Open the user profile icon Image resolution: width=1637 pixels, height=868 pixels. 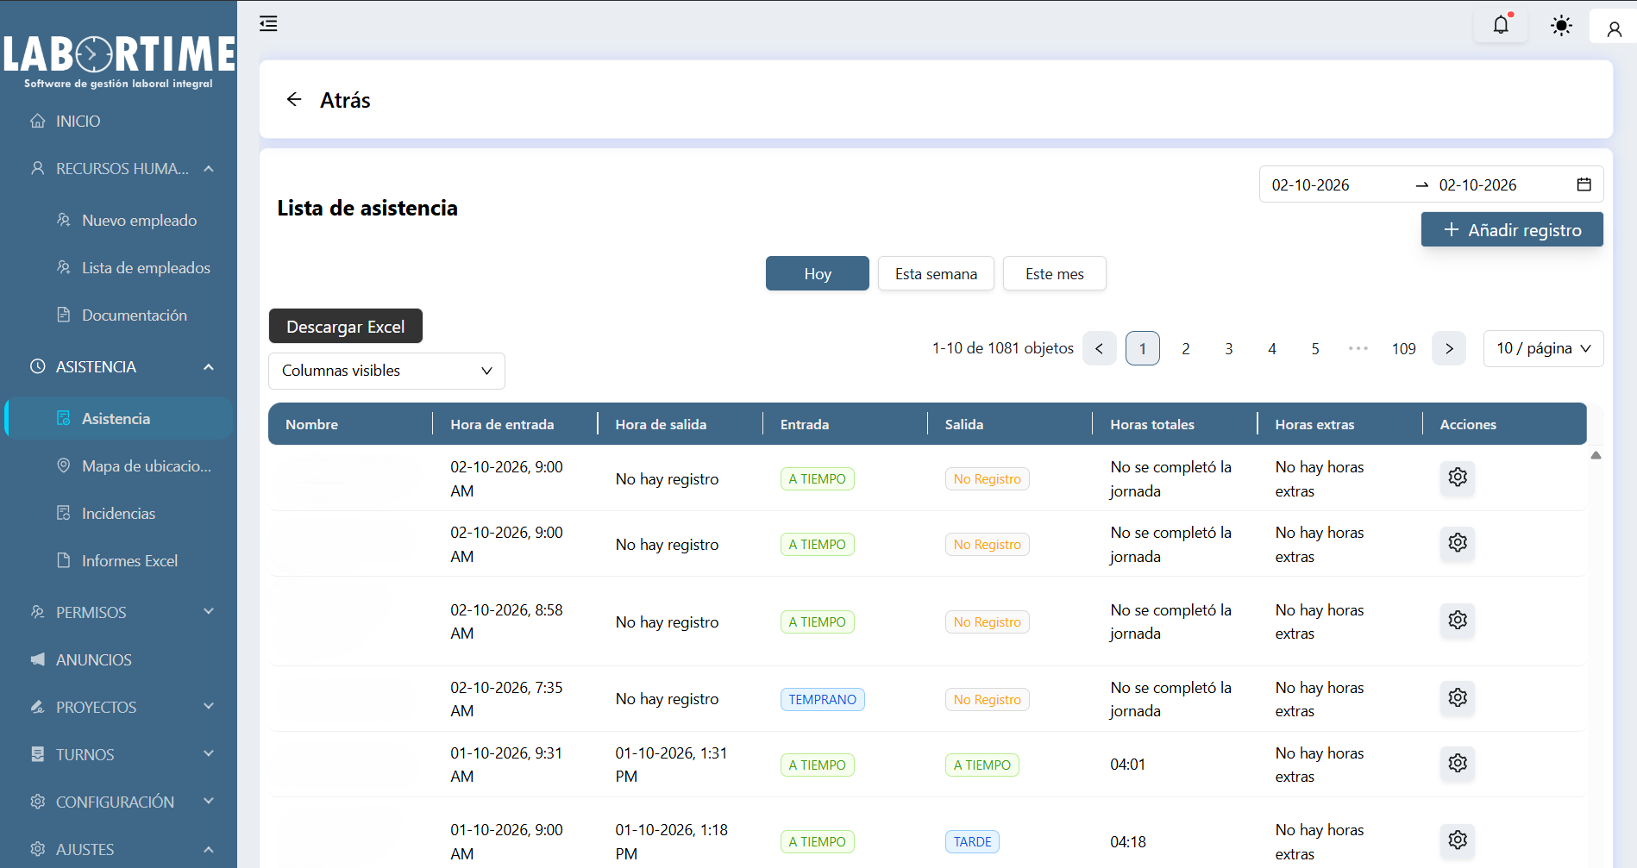tap(1614, 29)
